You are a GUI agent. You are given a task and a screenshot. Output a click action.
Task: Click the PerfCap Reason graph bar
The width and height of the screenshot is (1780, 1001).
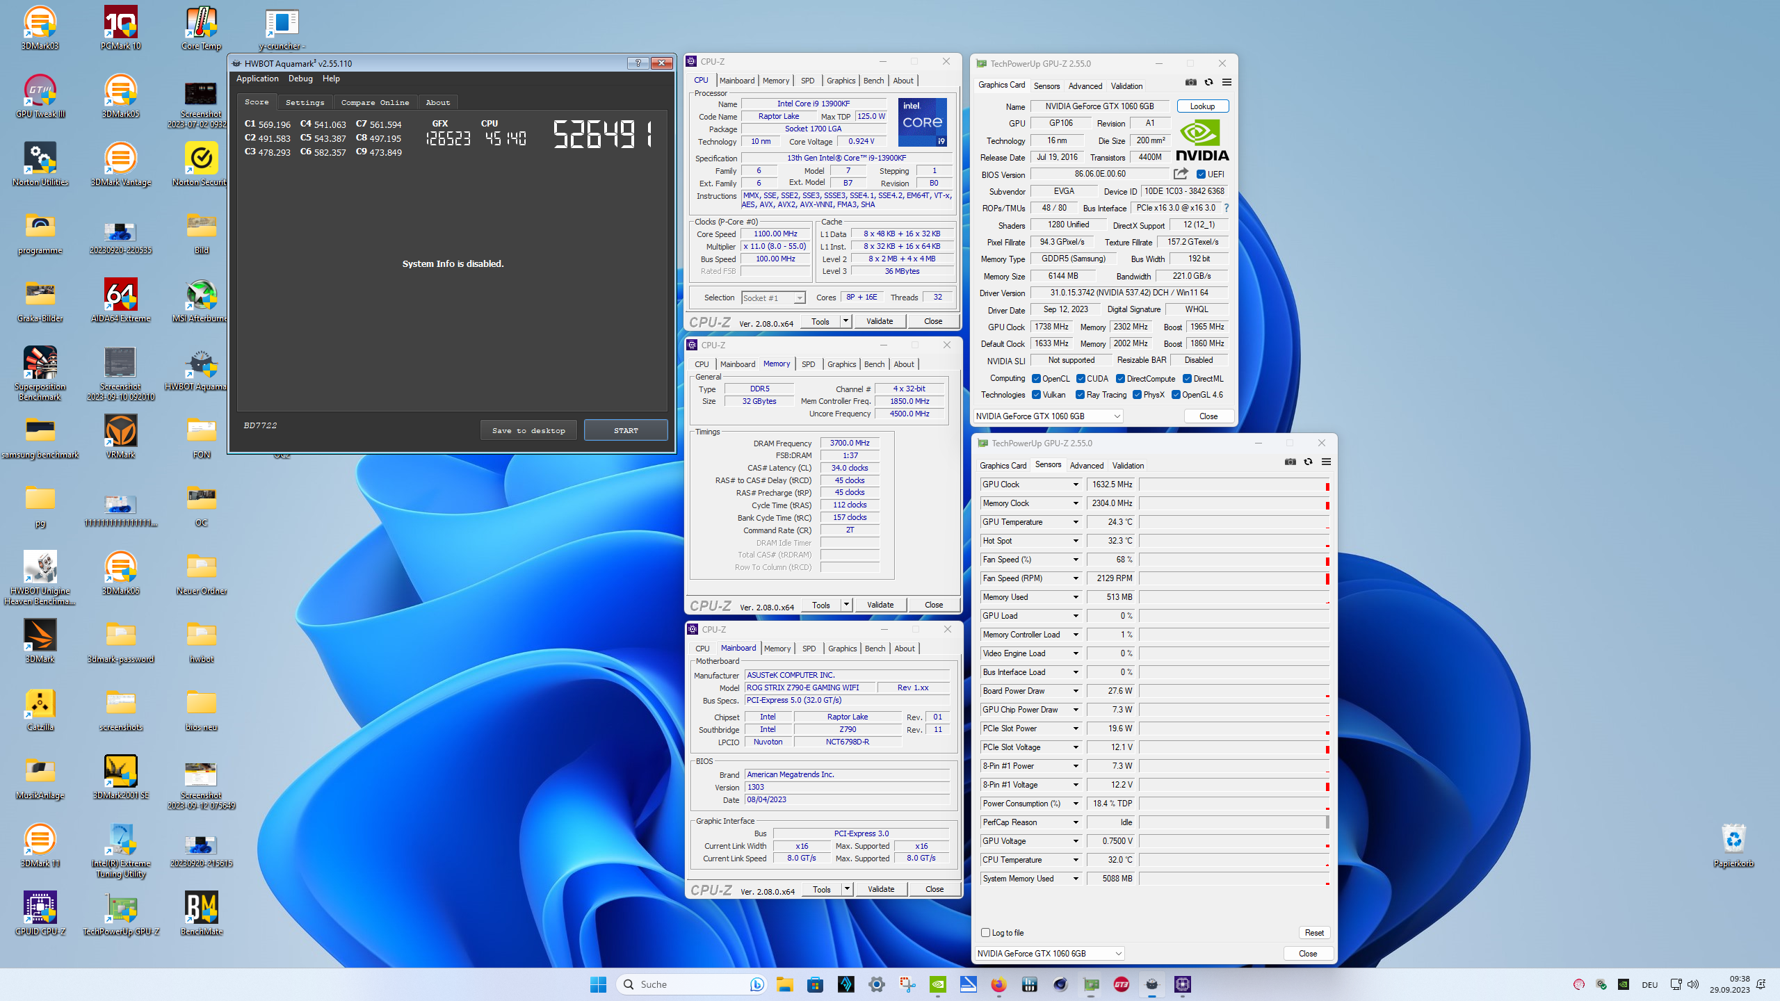(x=1234, y=822)
